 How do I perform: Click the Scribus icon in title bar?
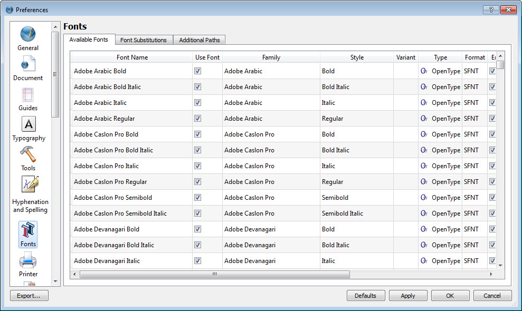click(x=10, y=9)
